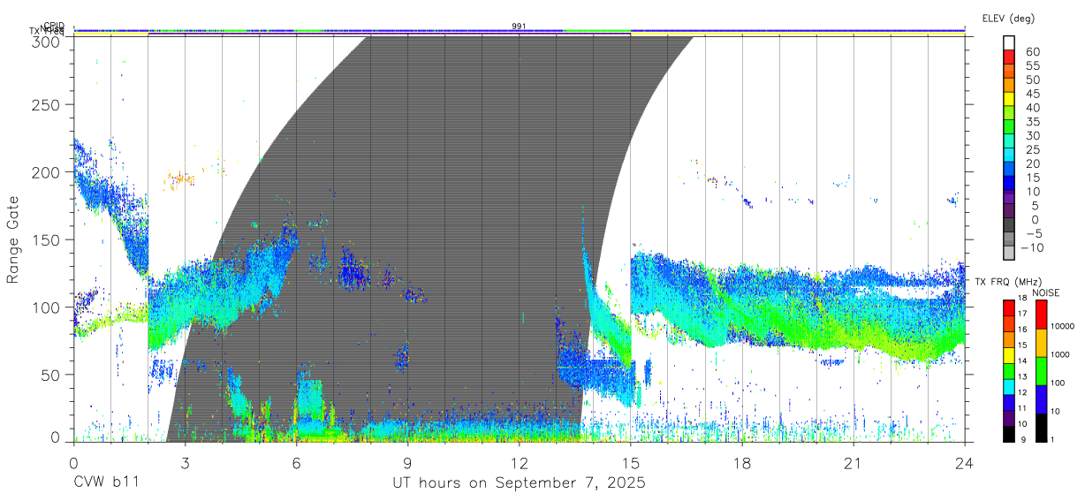This screenshot has width=1085, height=501.
Task: Click x-axis tick label '12' under the plot
Action: click(519, 462)
